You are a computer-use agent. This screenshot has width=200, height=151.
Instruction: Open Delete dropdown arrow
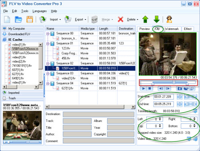(x=138, y=20)
